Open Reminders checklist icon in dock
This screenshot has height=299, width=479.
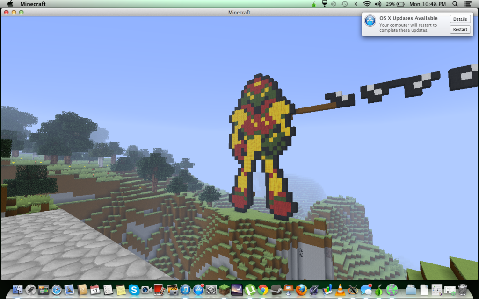[x=108, y=289]
